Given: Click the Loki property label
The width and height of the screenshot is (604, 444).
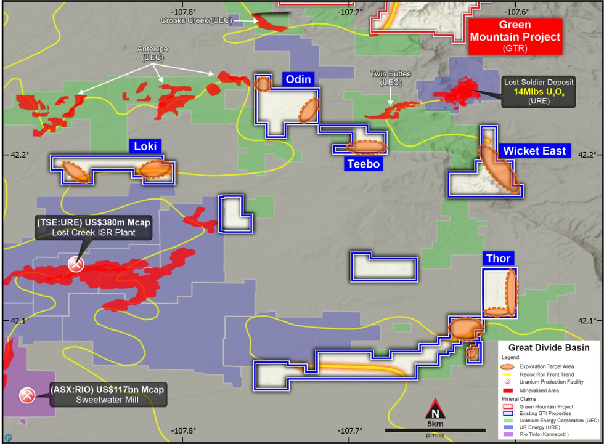Looking at the screenshot, I should point(146,146).
